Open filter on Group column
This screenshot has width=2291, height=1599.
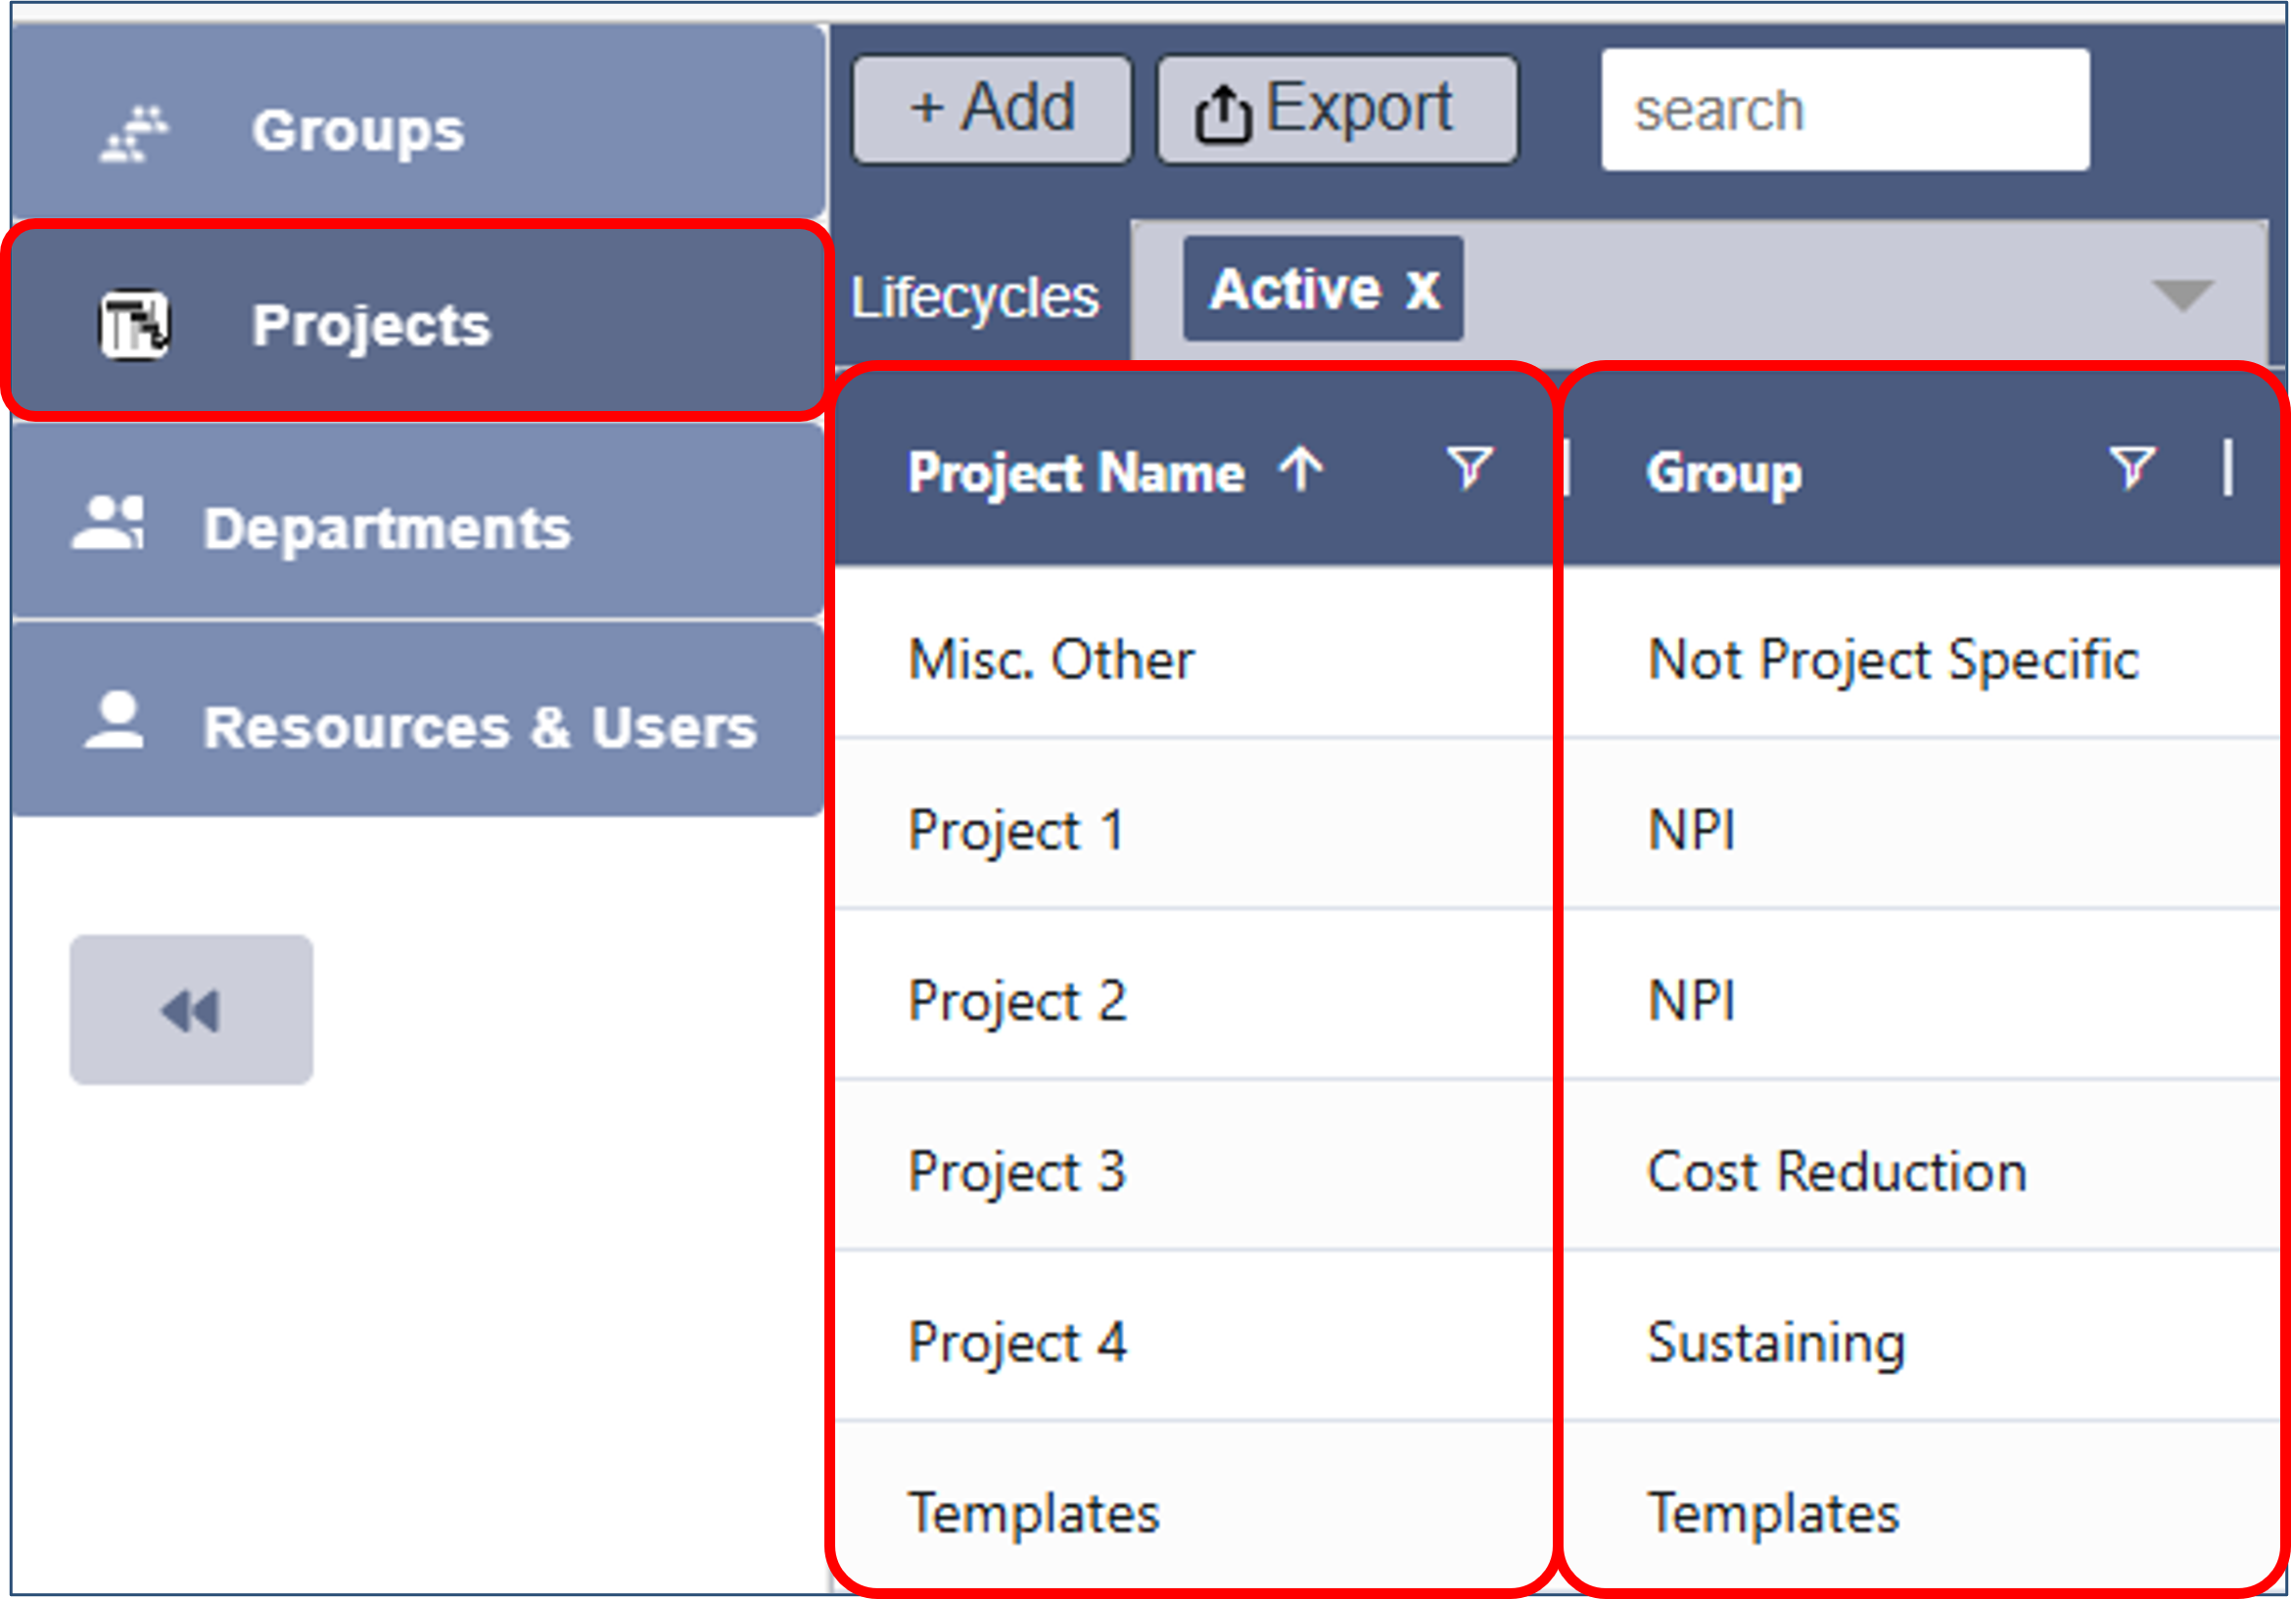pyautogui.click(x=2131, y=468)
